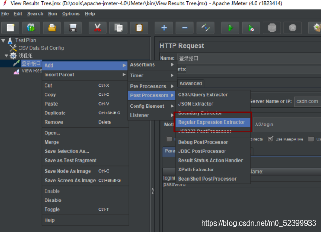Expand the Add submenu arrow
The width and height of the screenshot is (321, 232).
click(x=124, y=65)
